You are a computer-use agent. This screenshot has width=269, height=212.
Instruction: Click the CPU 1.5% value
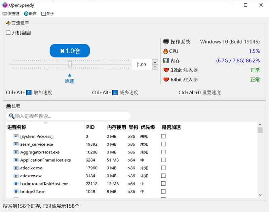click(x=254, y=51)
